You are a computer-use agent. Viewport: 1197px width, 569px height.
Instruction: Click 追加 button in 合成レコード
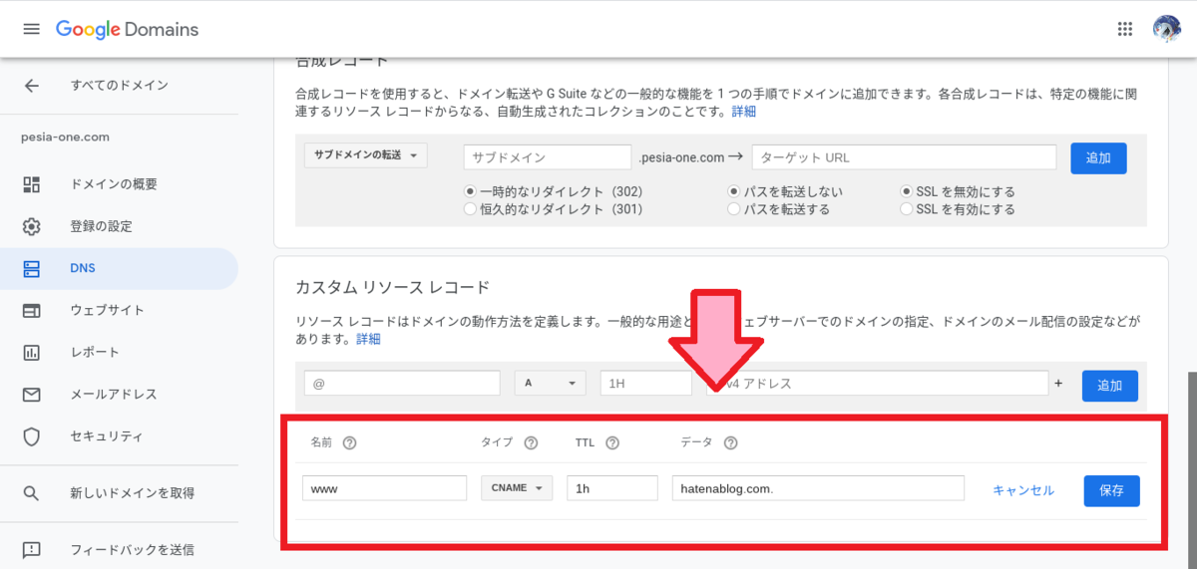[x=1098, y=158]
